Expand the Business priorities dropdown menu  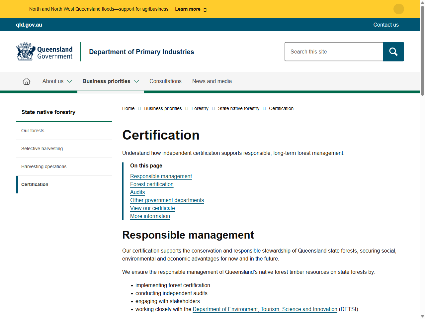111,81
